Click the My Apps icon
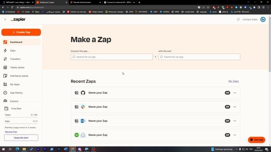 [x=5, y=84]
